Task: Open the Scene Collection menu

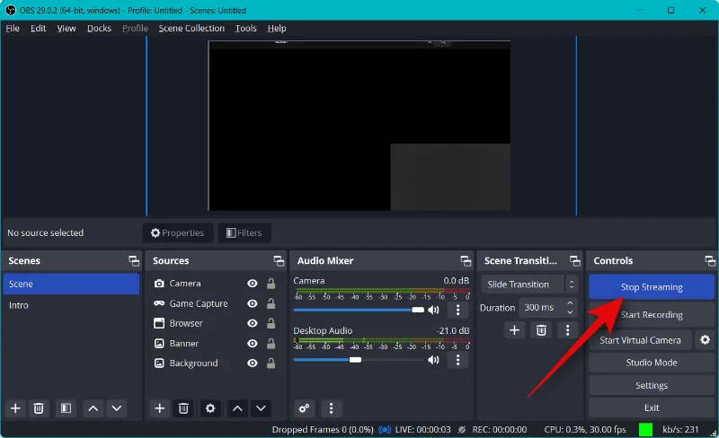Action: tap(191, 29)
